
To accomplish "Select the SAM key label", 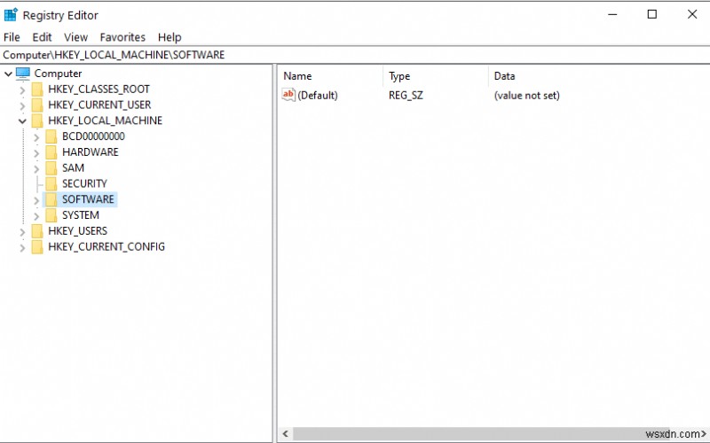I will click(x=73, y=168).
